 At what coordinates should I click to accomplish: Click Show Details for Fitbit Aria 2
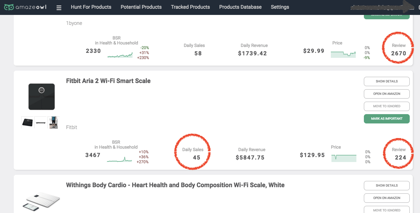tap(387, 81)
